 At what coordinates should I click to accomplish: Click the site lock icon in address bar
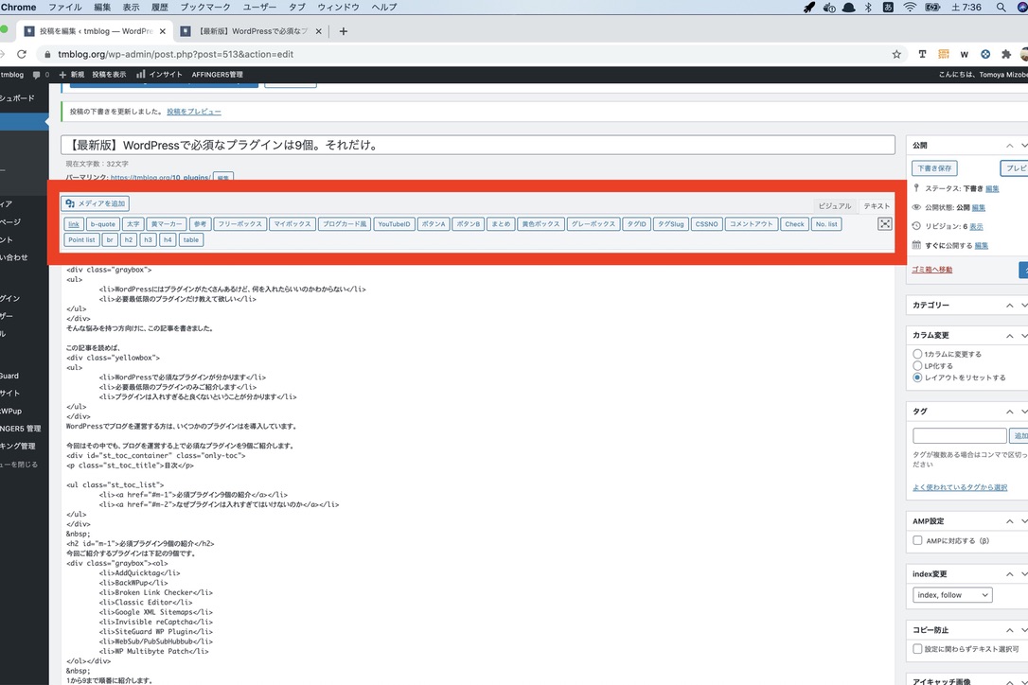pyautogui.click(x=47, y=55)
